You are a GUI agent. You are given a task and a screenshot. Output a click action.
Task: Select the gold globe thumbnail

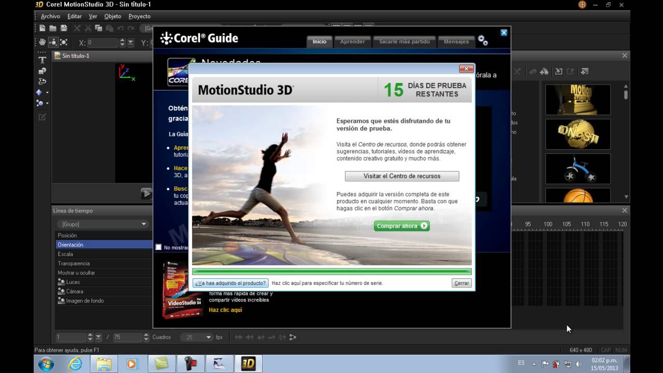click(578, 134)
